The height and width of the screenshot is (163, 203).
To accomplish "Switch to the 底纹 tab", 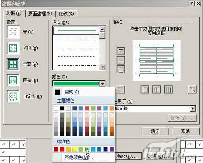I will click(66, 14).
